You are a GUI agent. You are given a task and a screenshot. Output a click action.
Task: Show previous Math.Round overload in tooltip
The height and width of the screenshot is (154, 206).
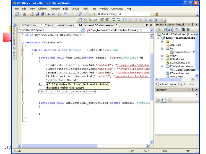click(x=47, y=85)
